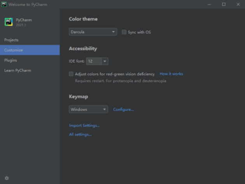Click the settings gear icon at sidebar bottom
The height and width of the screenshot is (184, 245).
[x=7, y=178]
